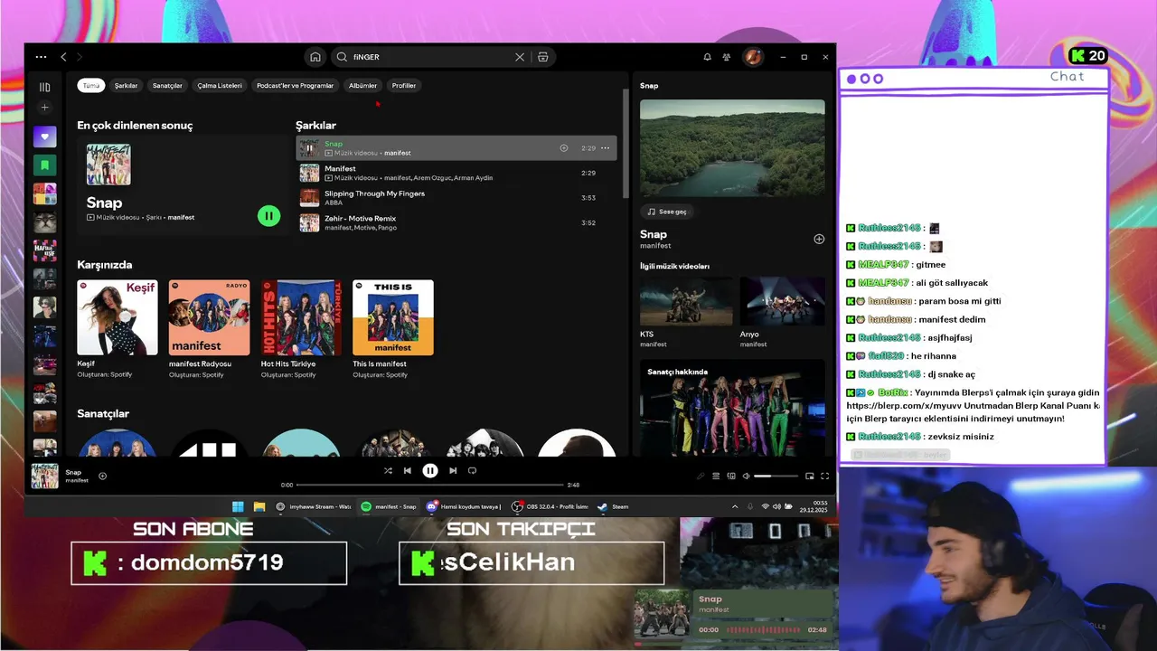
Task: Pause playback in bottom player bar
Action: (x=430, y=470)
